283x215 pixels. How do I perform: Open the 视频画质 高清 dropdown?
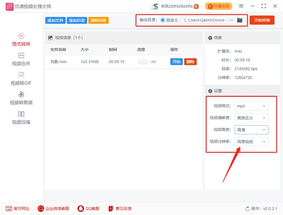coord(251,130)
